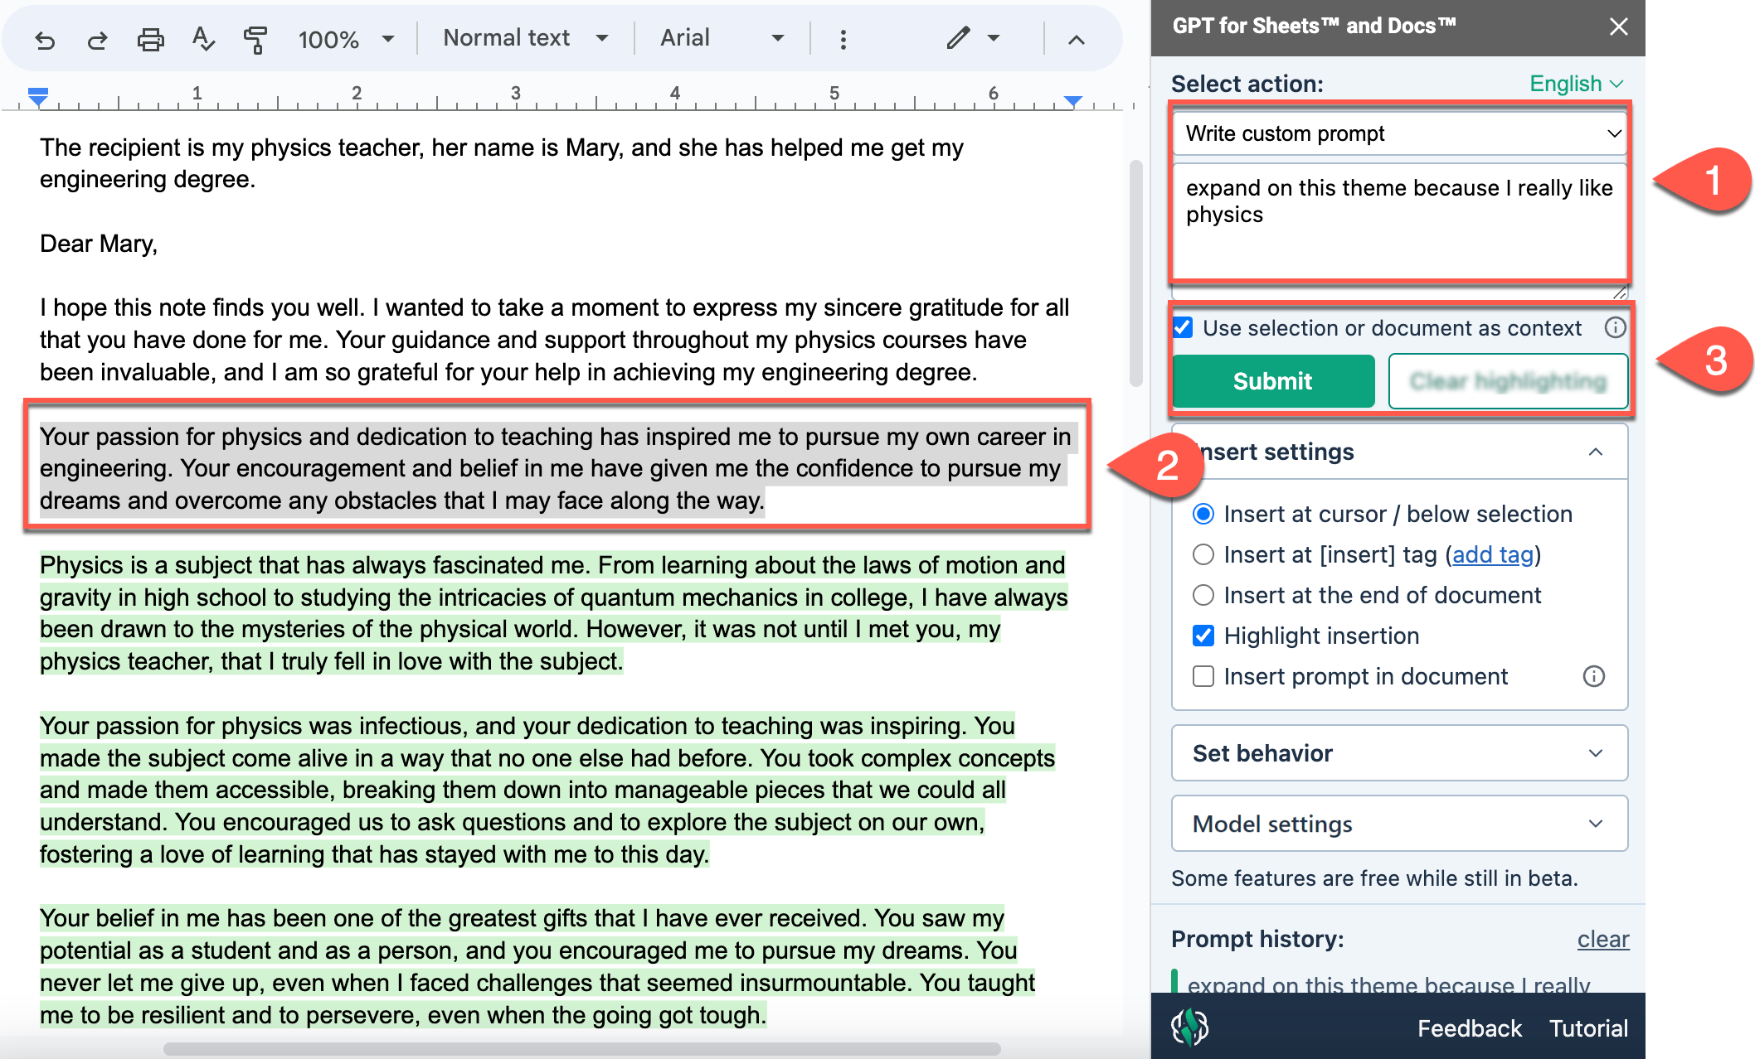Click the pencil editing mode icon
This screenshot has width=1755, height=1059.
click(958, 38)
